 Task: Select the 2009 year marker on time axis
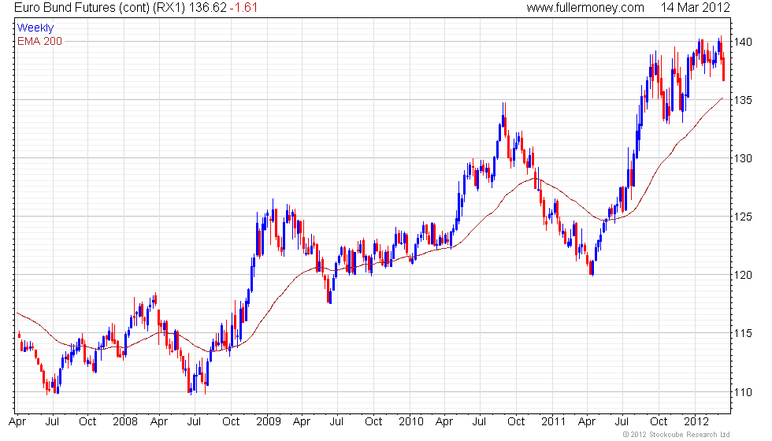(268, 421)
